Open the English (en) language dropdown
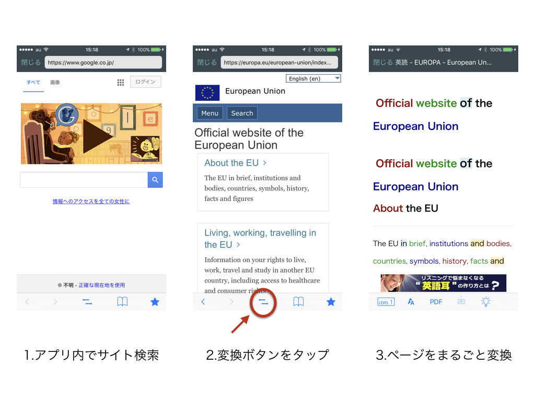Screen dimensions: 535x401 313,78
